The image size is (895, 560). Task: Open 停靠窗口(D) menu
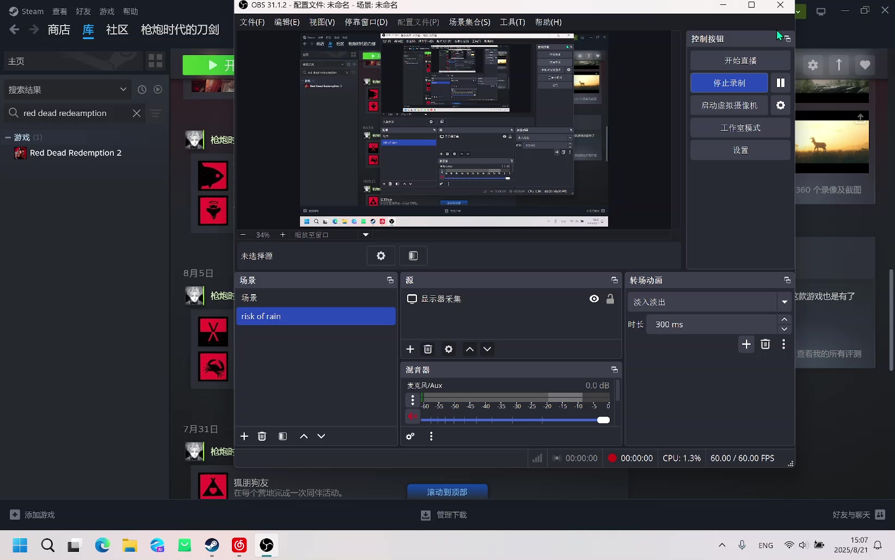(x=366, y=22)
